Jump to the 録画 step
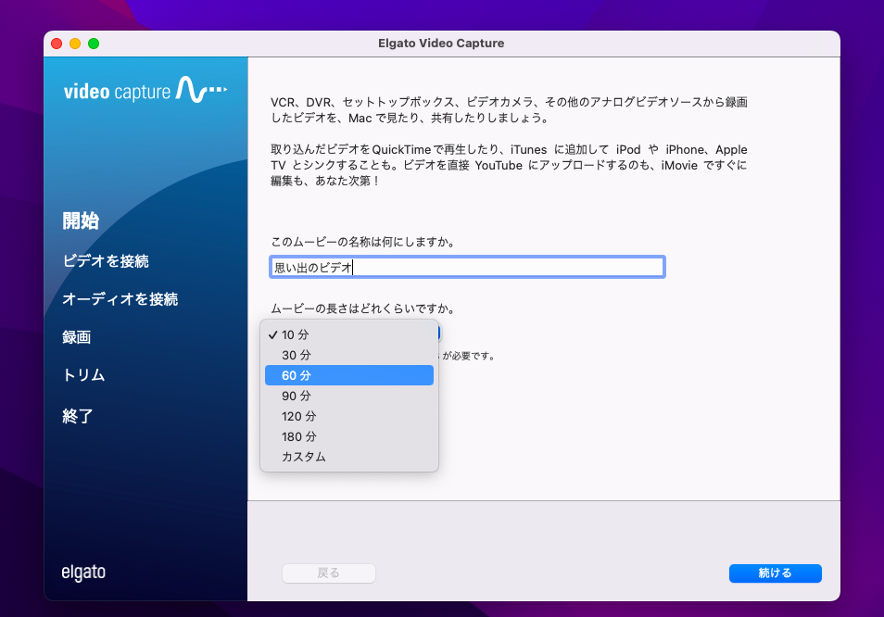 pos(76,337)
